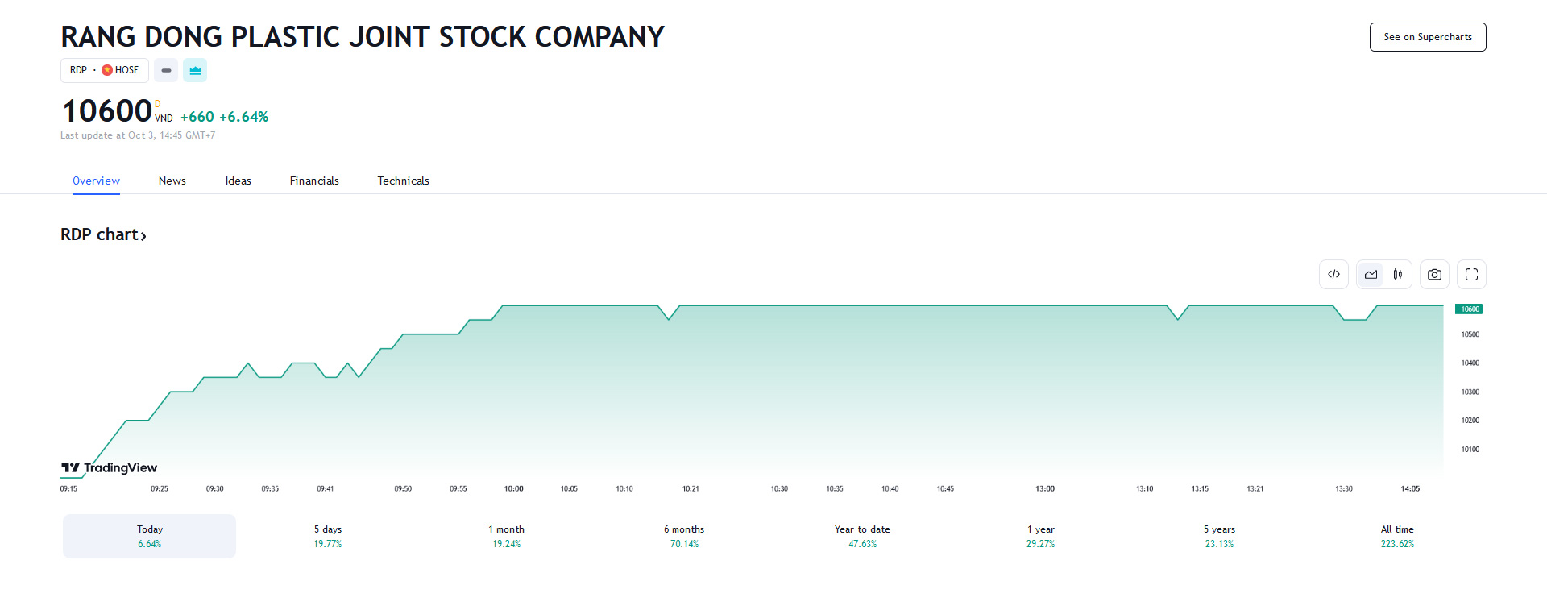Switch to the Financials tab
The image size is (1547, 610).
[314, 181]
